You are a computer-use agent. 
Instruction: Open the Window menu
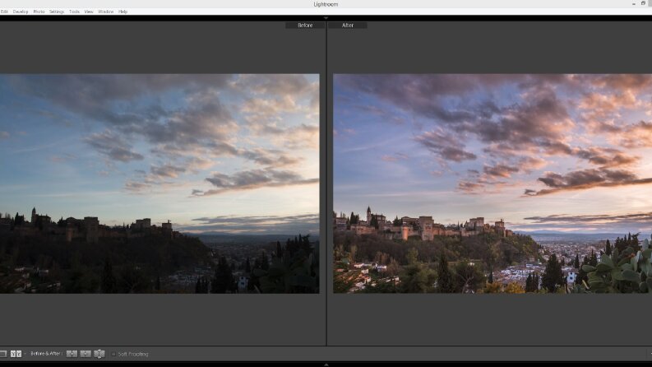105,12
